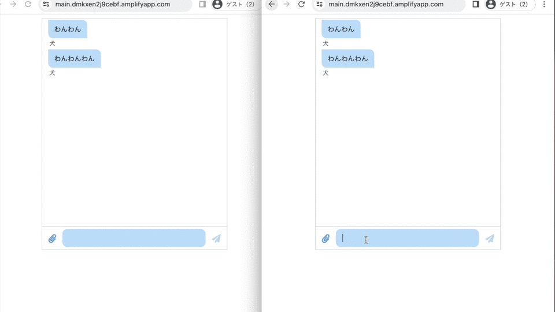This screenshot has height=312, width=555.
Task: Go forward in right browser window
Action: pyautogui.click(x=286, y=4)
